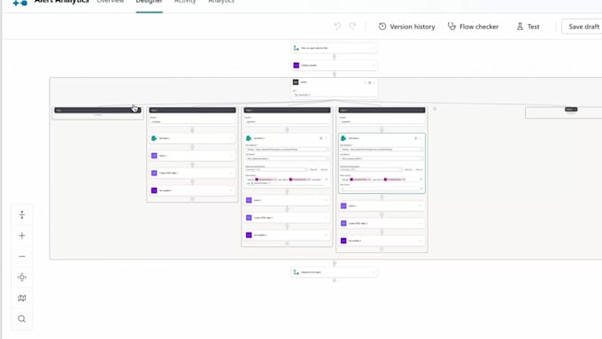Select the agent trigger card at top
Viewport: 602px width, 339px height.
(334, 48)
